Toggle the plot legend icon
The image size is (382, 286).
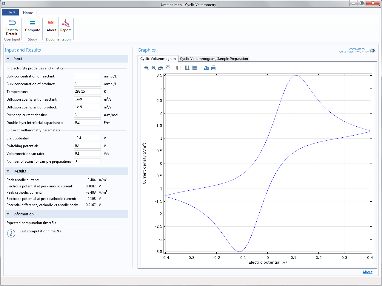point(175,68)
